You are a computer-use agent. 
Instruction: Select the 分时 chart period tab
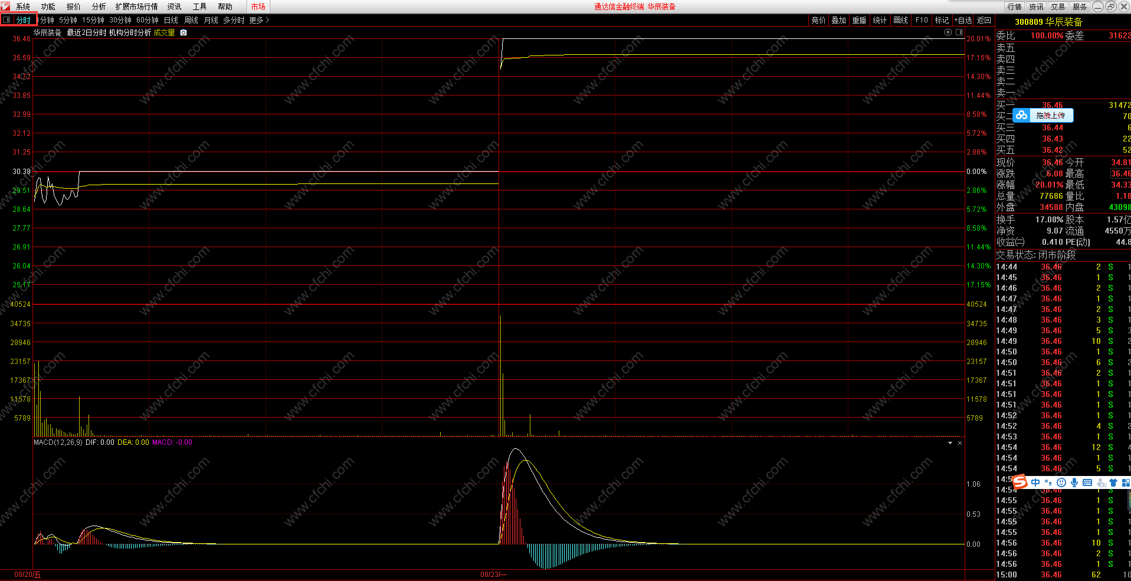pyautogui.click(x=24, y=20)
